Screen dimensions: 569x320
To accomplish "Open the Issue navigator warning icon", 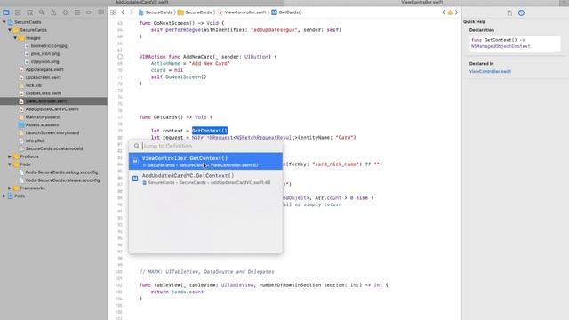I will coord(53,12).
